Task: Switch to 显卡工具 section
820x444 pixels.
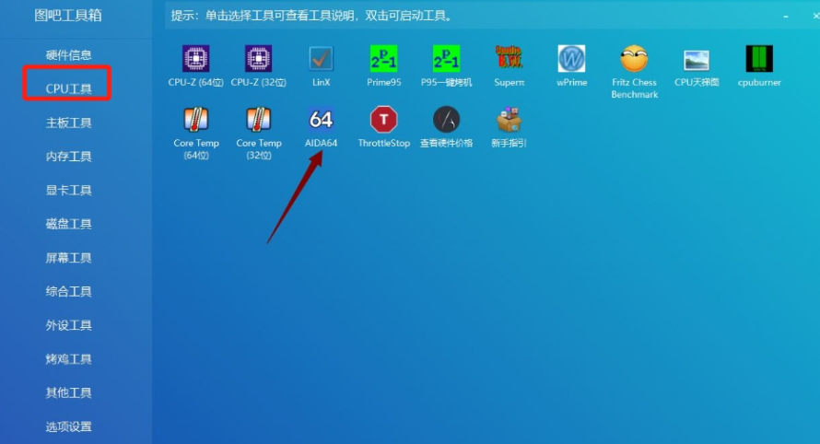Action: 68,191
